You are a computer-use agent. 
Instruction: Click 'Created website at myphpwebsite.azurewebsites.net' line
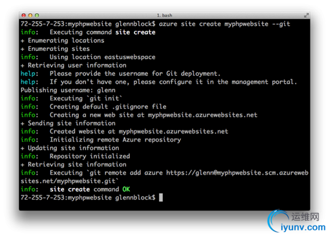pyautogui.click(x=124, y=132)
